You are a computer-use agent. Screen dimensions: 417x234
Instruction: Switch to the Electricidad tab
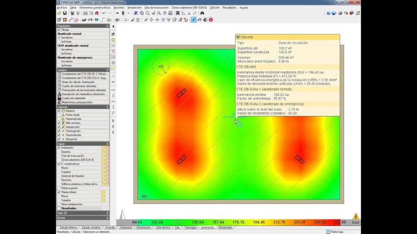(225, 227)
